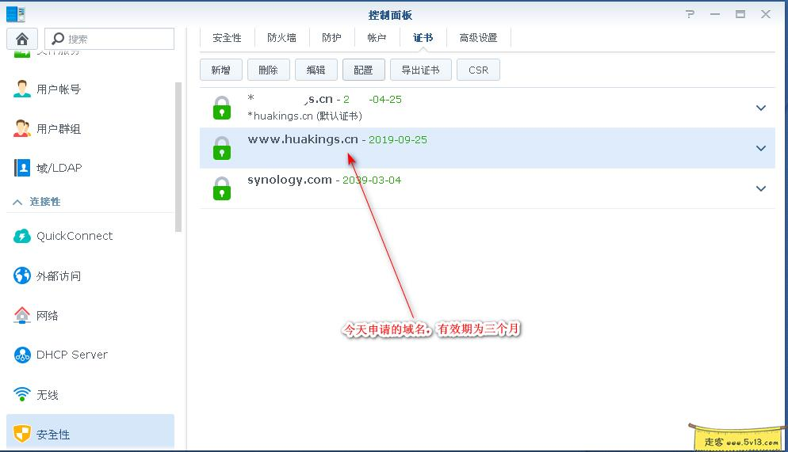Open 域/LDAP label in the sidebar
This screenshot has height=452, width=788.
[x=59, y=168]
